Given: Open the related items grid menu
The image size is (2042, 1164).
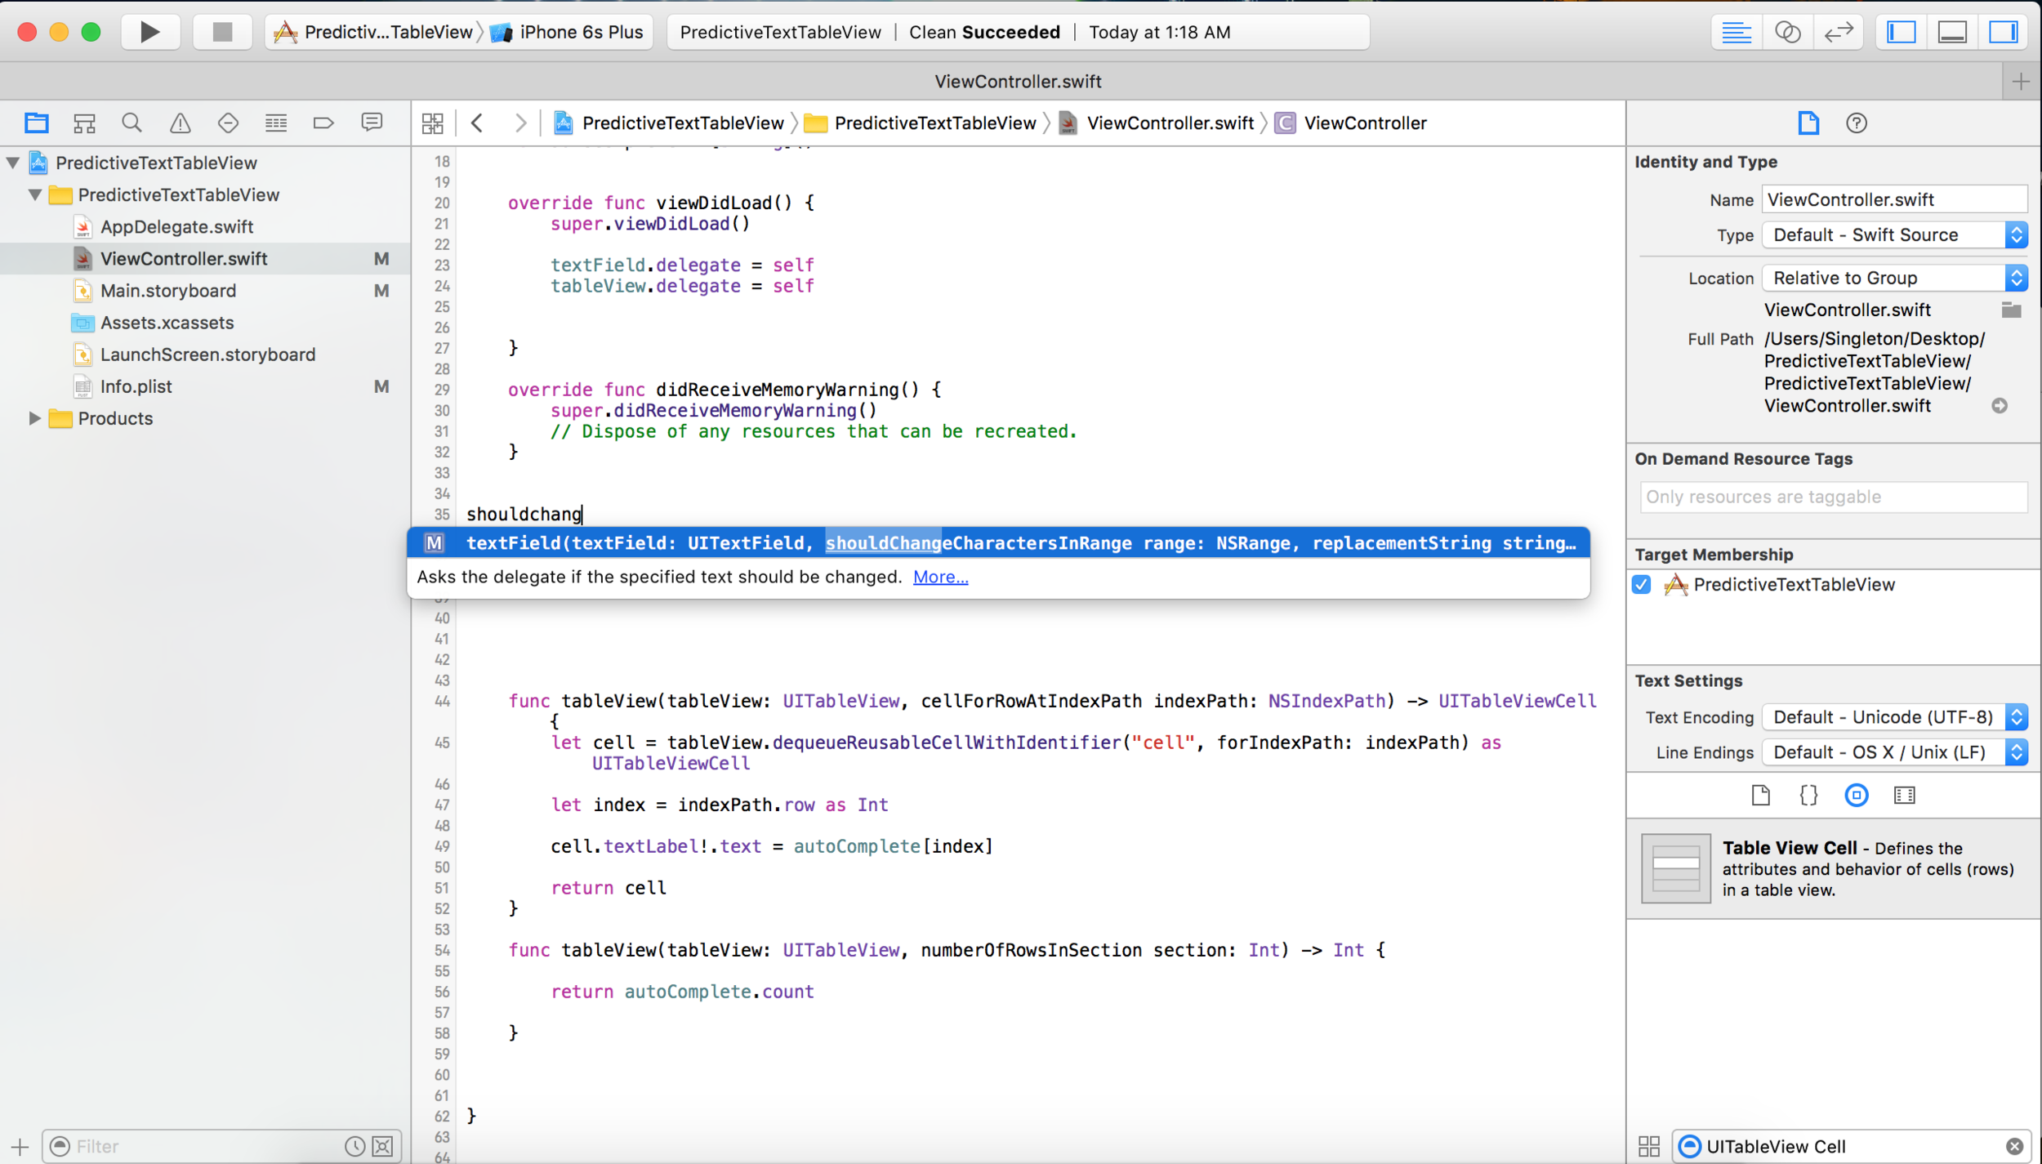Looking at the screenshot, I should (x=432, y=123).
